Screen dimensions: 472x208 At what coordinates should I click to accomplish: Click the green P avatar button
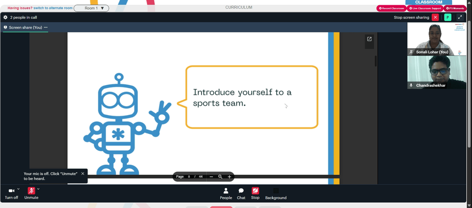click(447, 17)
